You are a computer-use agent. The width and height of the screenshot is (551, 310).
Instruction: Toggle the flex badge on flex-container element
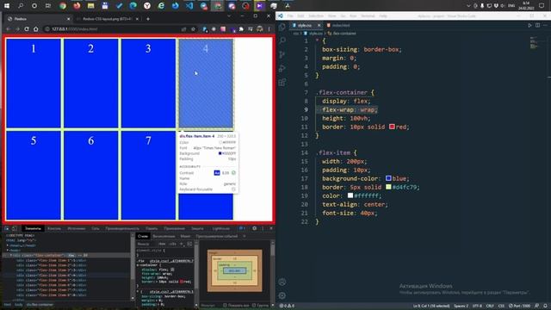(71, 255)
